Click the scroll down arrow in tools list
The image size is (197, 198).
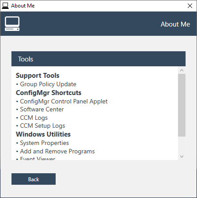coord(182,156)
